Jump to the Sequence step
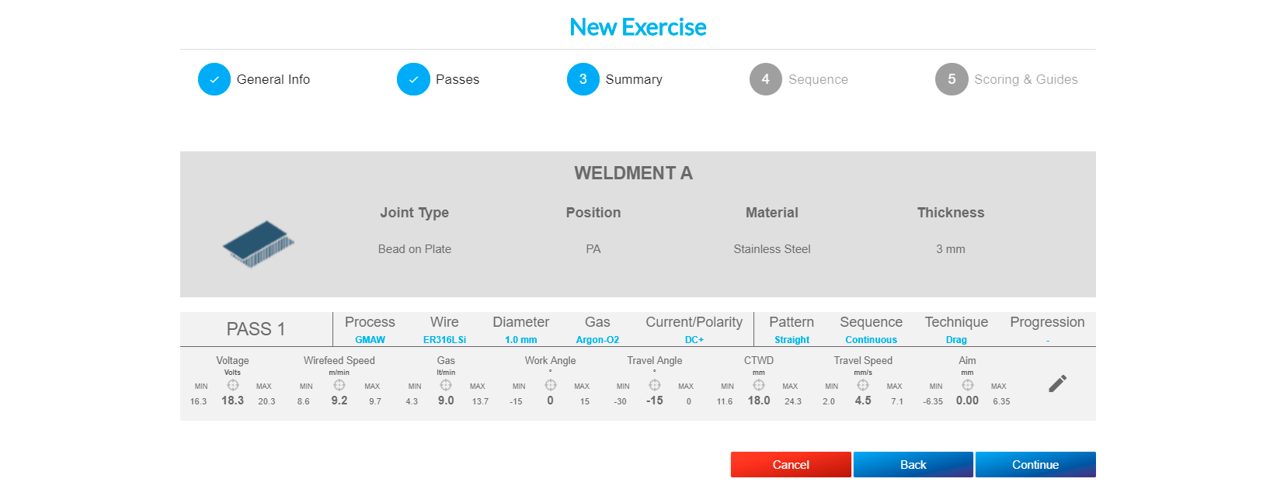 [x=766, y=79]
